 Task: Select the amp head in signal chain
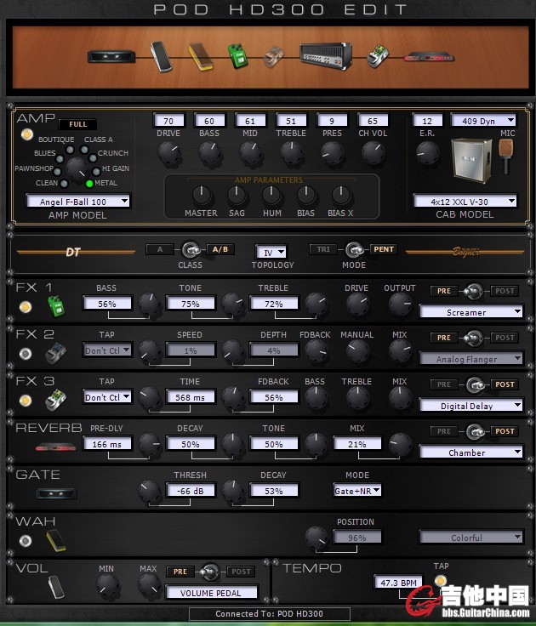326,56
